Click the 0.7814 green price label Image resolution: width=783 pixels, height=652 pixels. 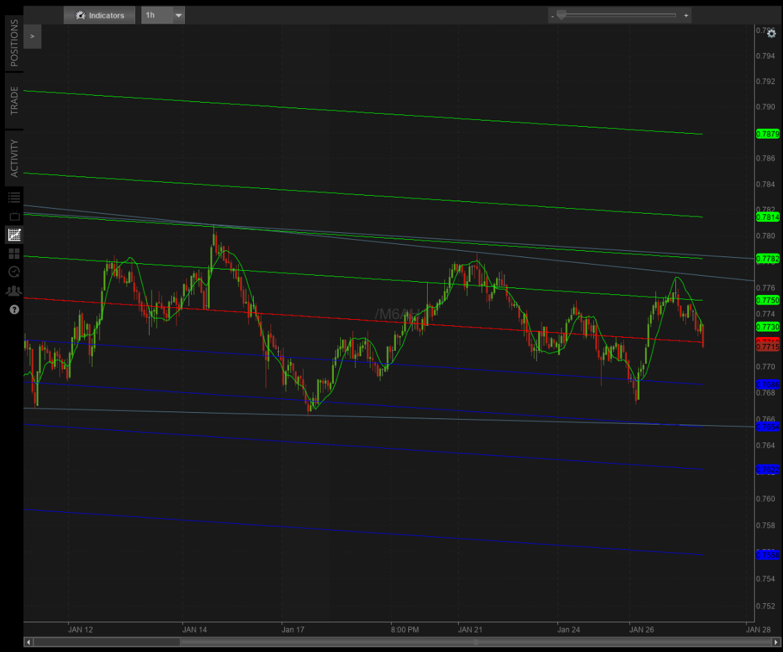768,217
